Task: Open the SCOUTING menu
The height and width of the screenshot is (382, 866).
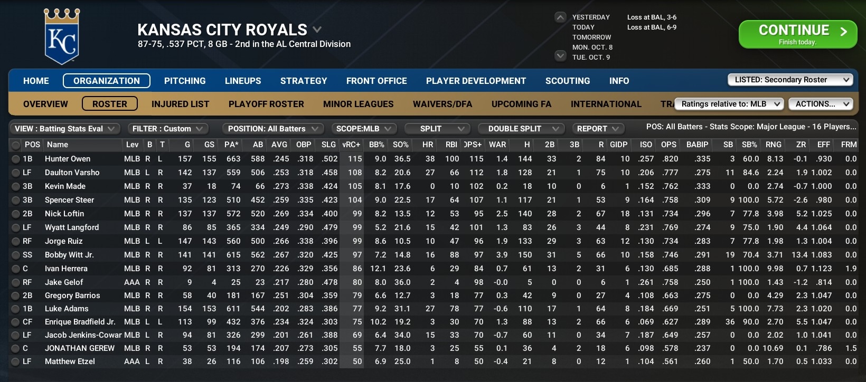Action: pos(568,81)
